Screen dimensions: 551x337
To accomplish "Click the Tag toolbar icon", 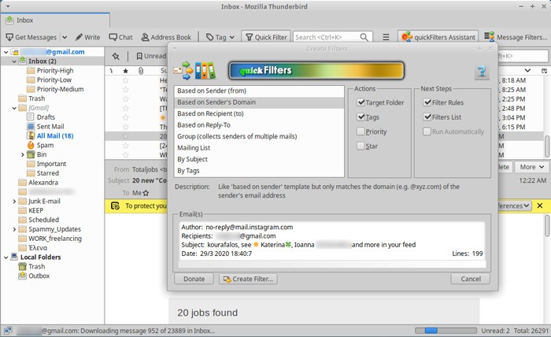I will 210,37.
